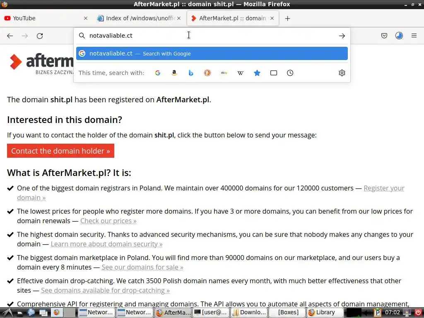Launch the globe browser icon in taskbar
This screenshot has width=424, height=318.
31,313
